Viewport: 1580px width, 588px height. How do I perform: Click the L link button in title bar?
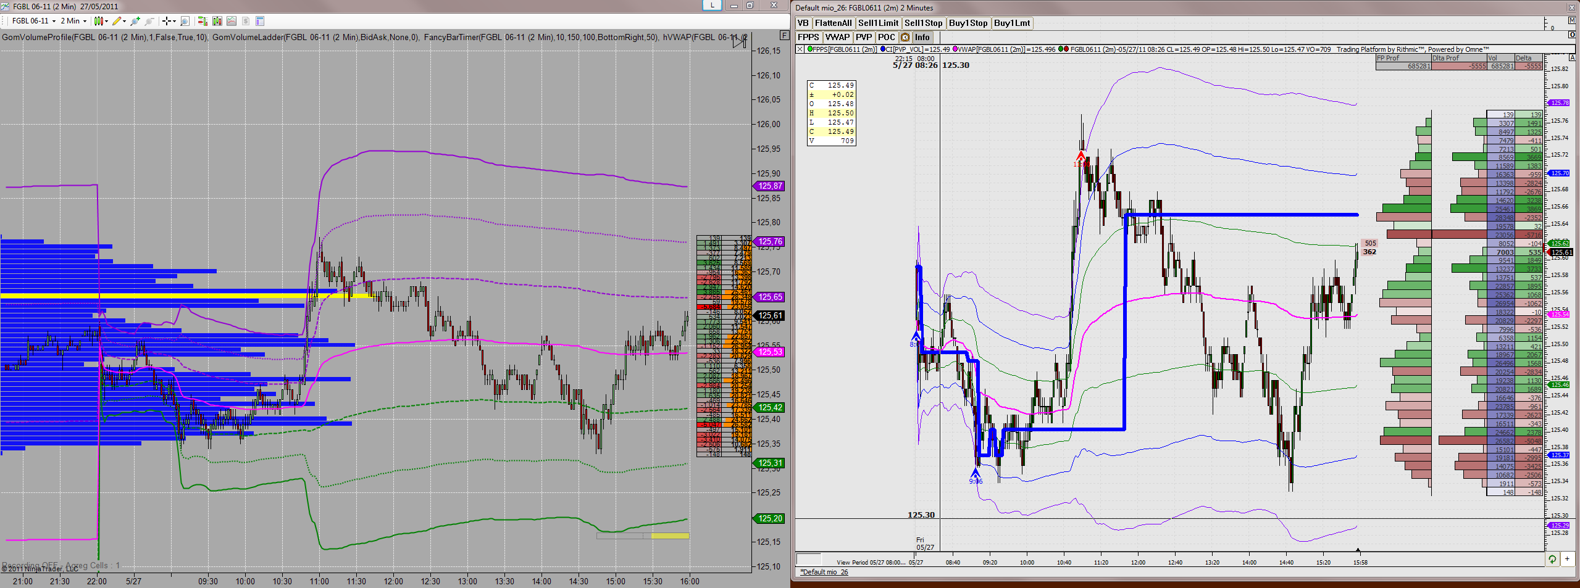coord(713,5)
